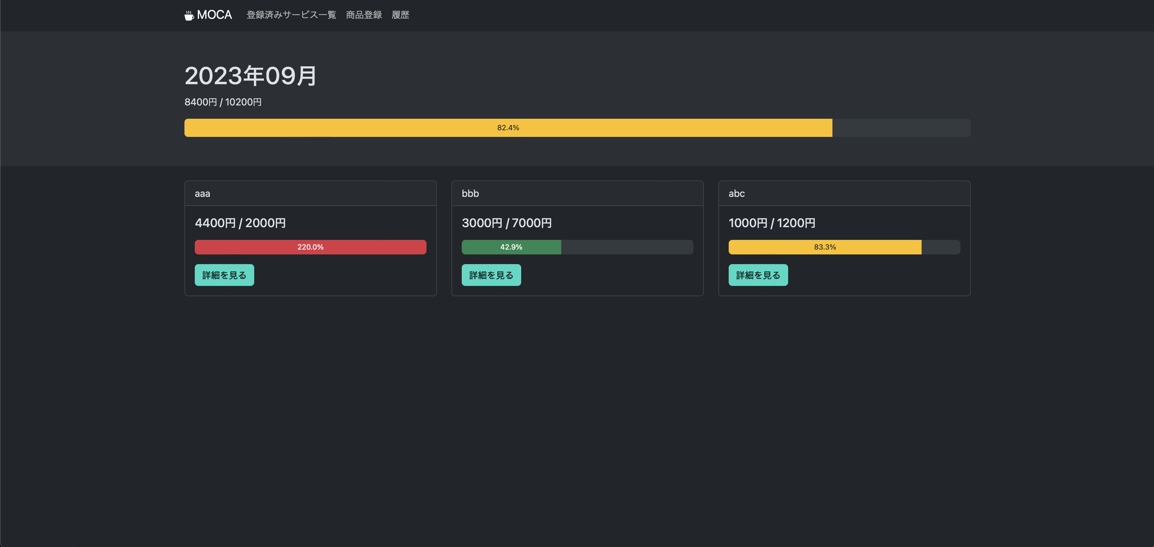Click the 4400円 / 2000円 amount on aaa
The image size is (1154, 547).
[x=240, y=222]
